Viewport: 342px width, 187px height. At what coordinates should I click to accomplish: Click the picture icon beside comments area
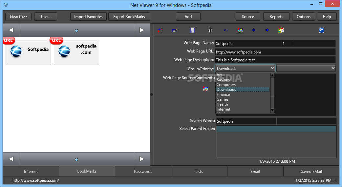pyautogui.click(x=205, y=89)
